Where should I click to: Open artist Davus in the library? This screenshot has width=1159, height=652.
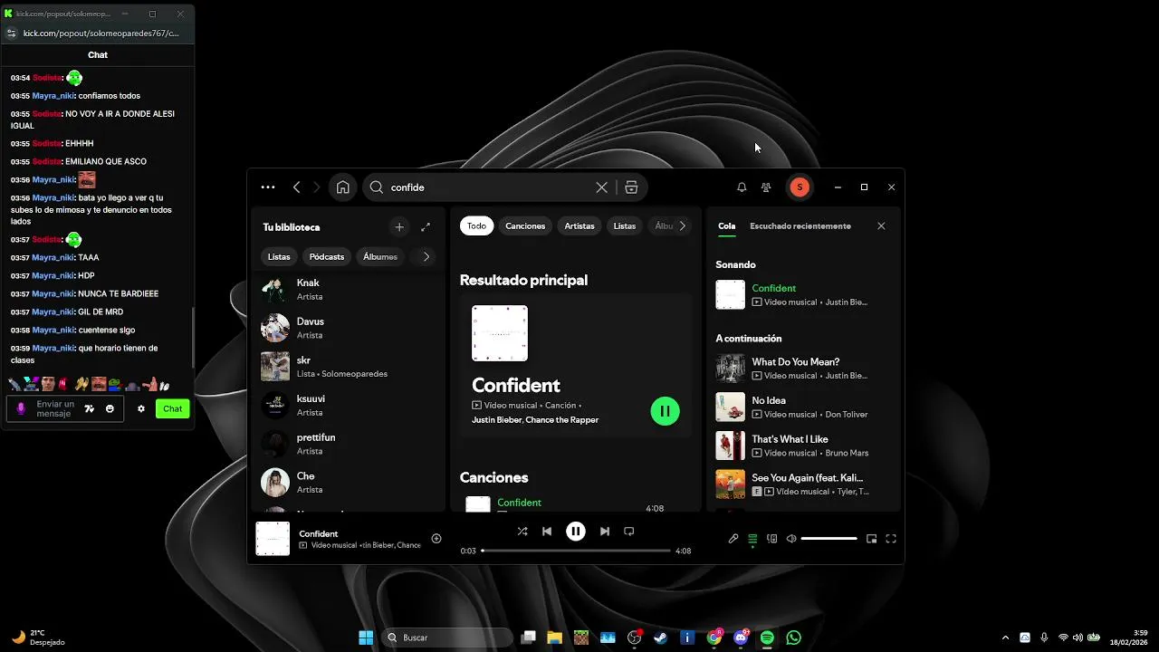pos(349,328)
